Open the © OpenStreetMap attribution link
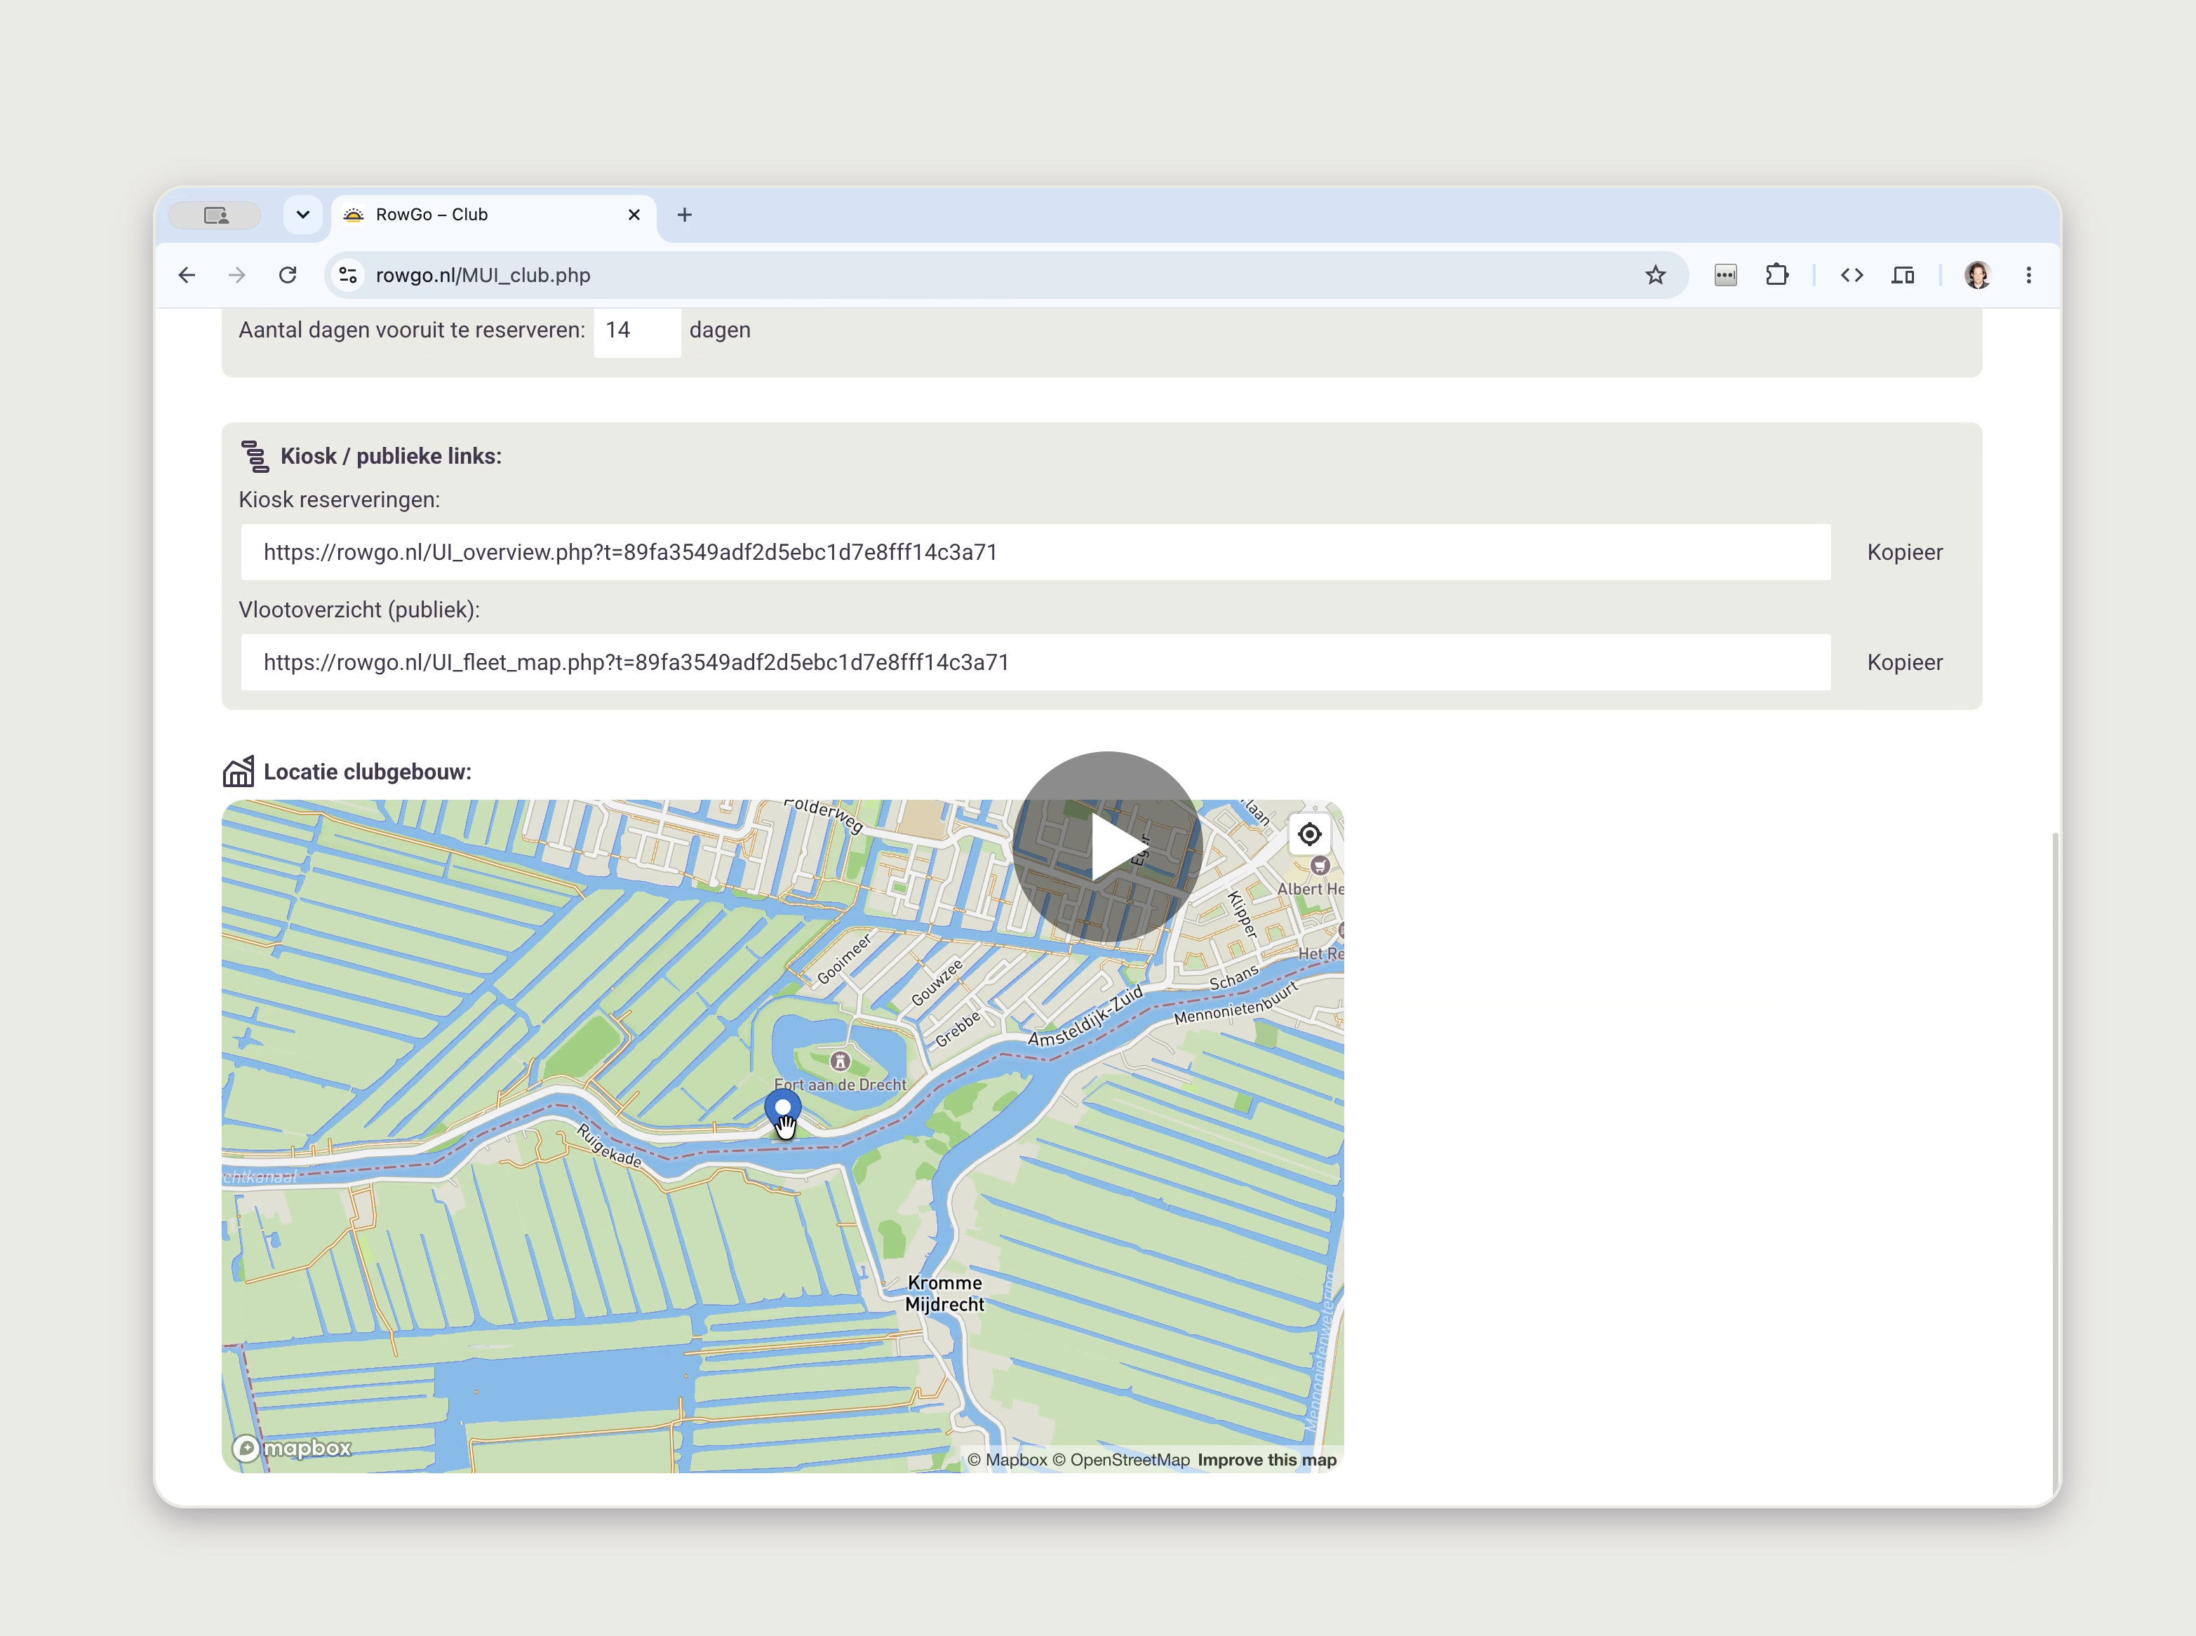 (x=1120, y=1460)
